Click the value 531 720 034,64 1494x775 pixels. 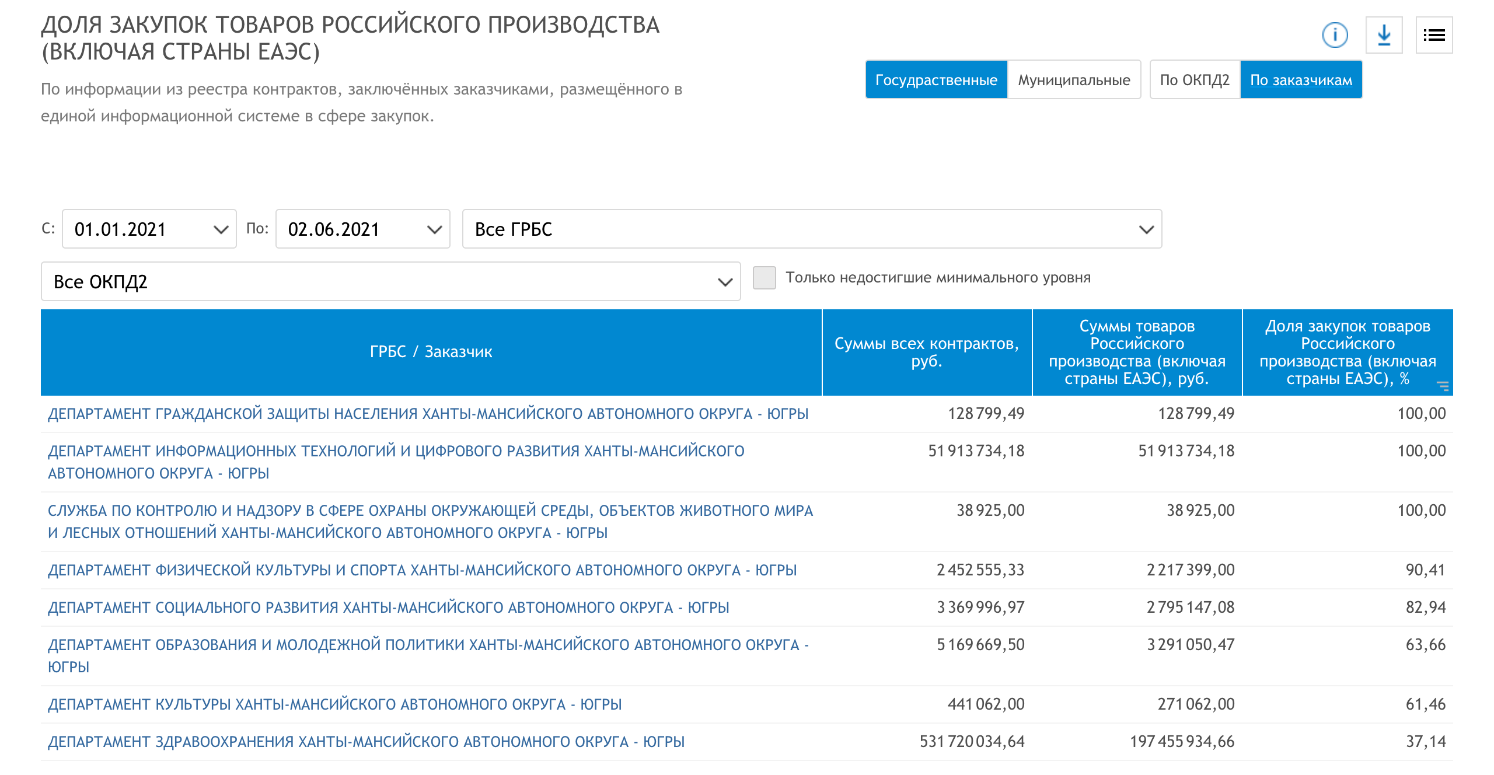click(x=972, y=742)
